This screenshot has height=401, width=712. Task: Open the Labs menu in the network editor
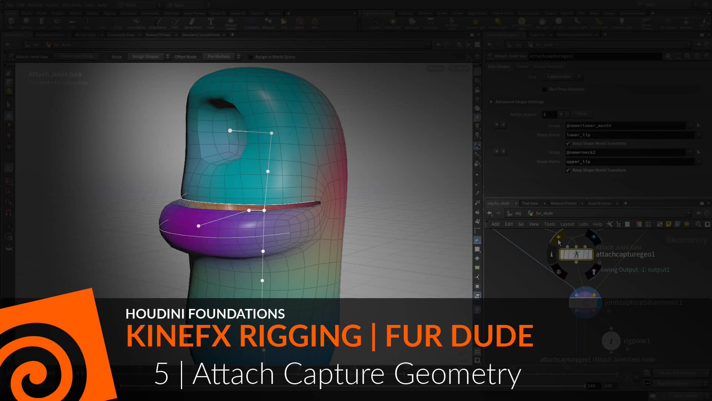(583, 224)
